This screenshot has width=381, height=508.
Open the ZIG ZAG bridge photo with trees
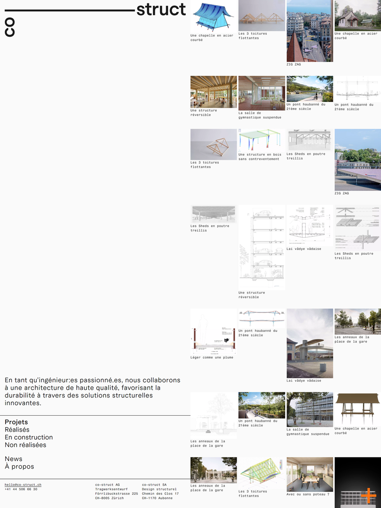pos(358,159)
